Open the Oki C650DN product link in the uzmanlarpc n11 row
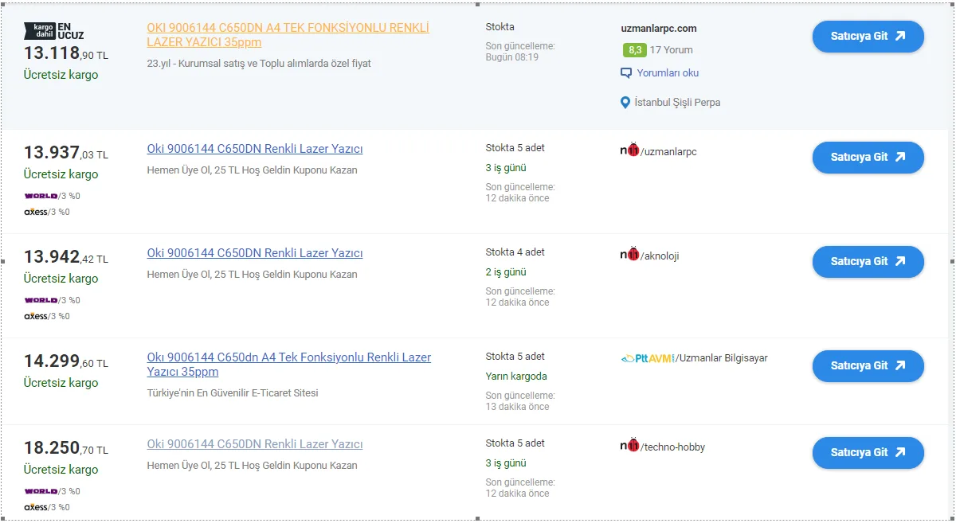This screenshot has height=523, width=956. click(255, 149)
